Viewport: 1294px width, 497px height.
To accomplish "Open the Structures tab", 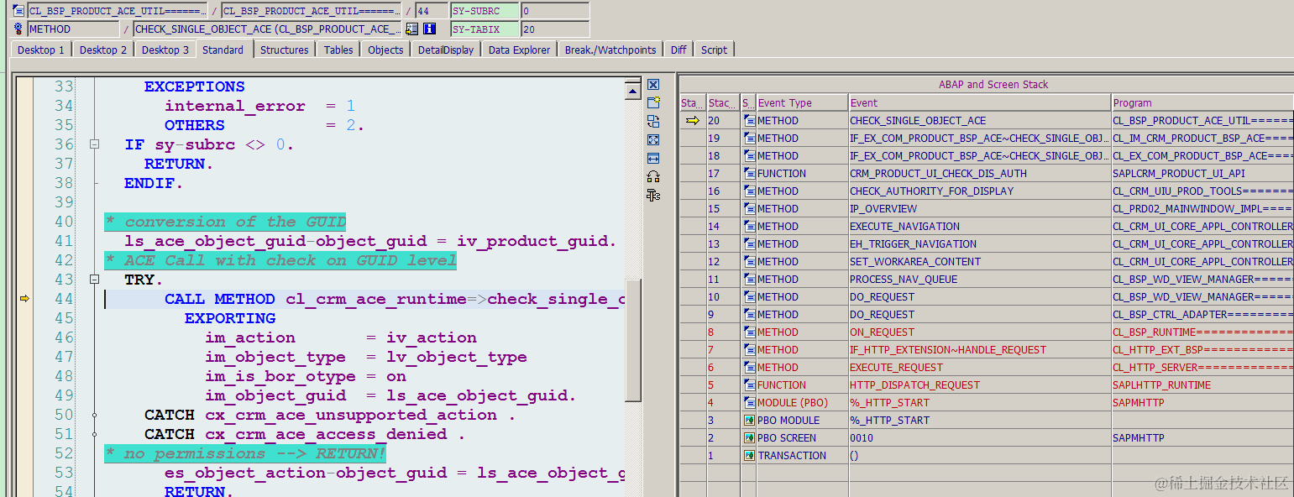I will pos(285,50).
